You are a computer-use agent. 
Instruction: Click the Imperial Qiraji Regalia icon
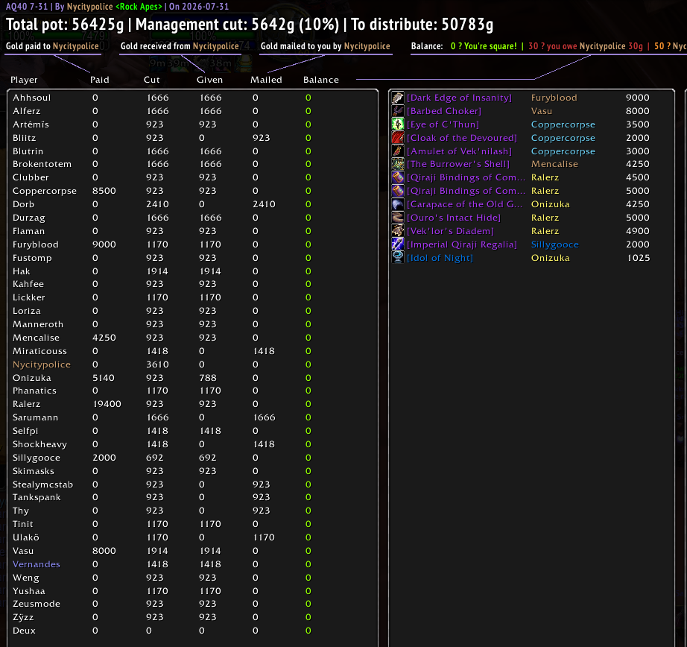pyautogui.click(x=397, y=244)
